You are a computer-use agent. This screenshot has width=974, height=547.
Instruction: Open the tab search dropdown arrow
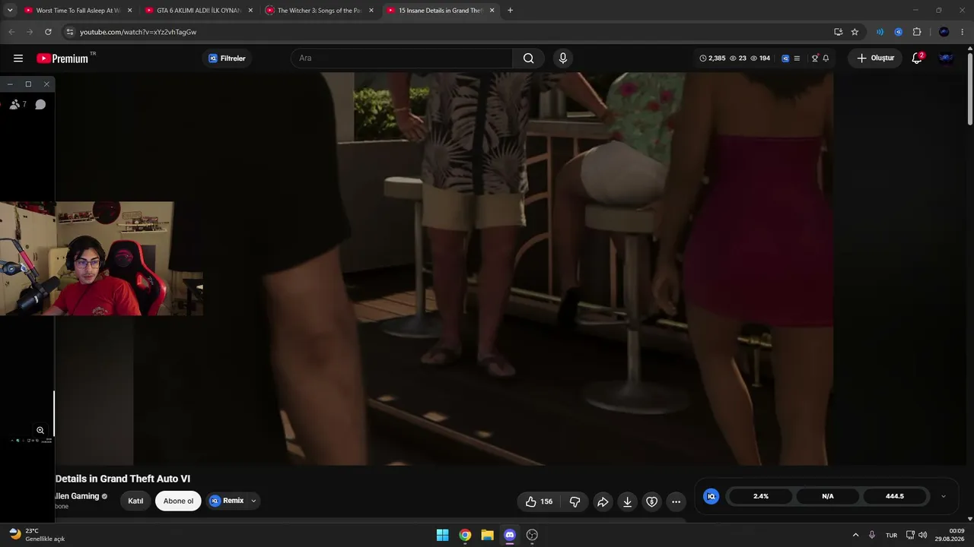coord(10,11)
